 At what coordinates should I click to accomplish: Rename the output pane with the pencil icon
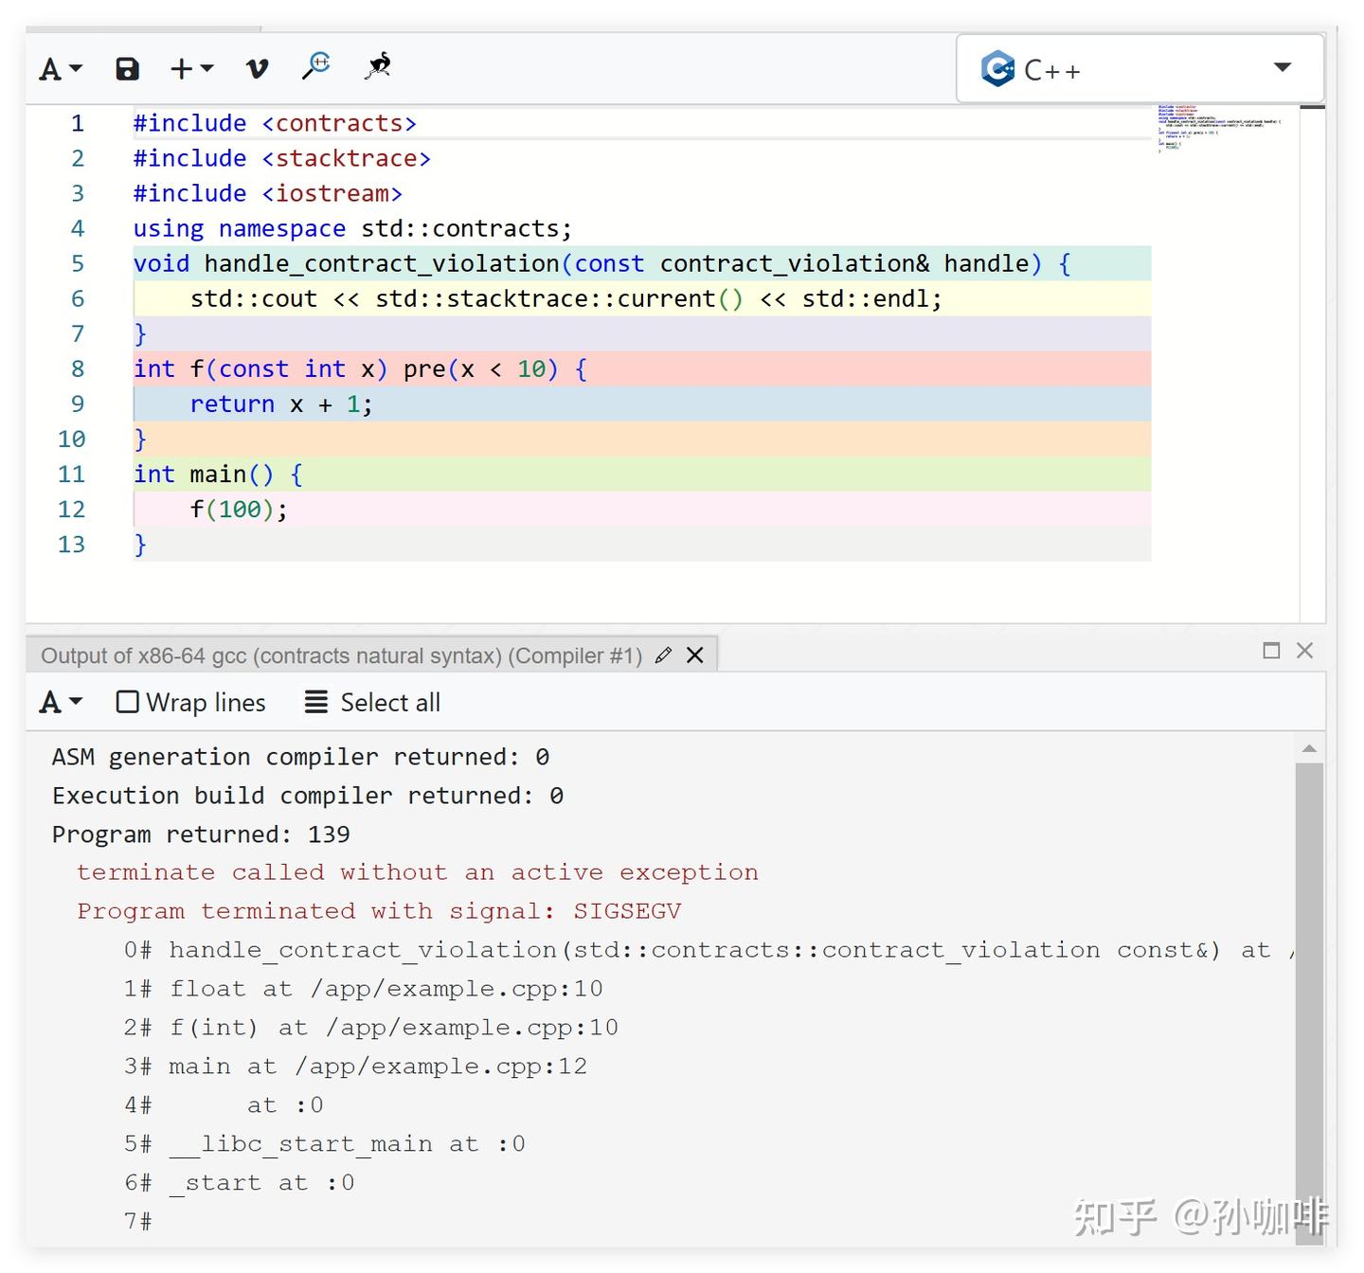coord(663,654)
